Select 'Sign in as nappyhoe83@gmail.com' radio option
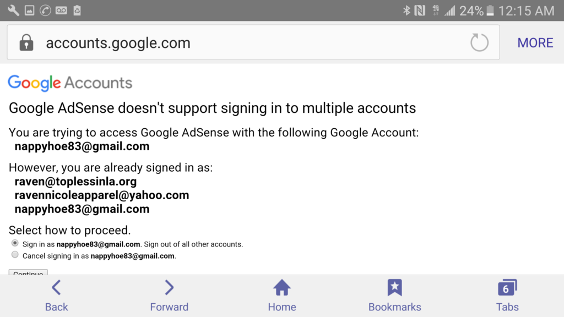This screenshot has height=317, width=564. [15, 243]
